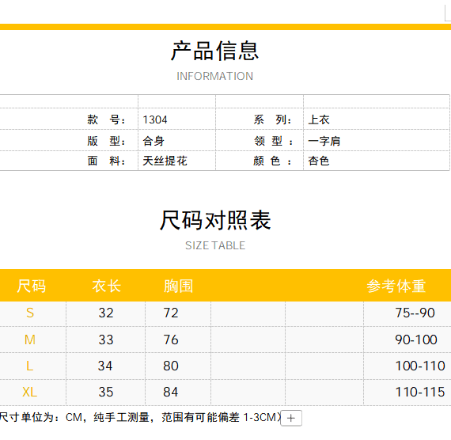Viewport: 451px width, 440px height.
Task: Click the 尺码对照表 heading
Action: click(215, 221)
